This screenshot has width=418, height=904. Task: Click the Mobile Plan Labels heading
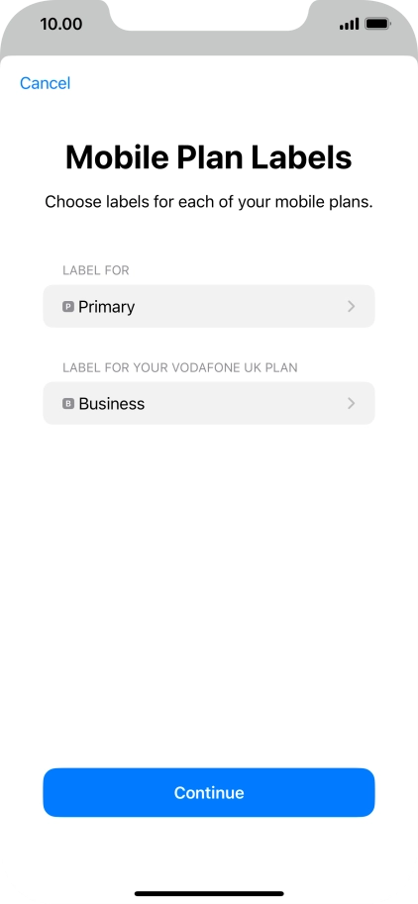209,157
